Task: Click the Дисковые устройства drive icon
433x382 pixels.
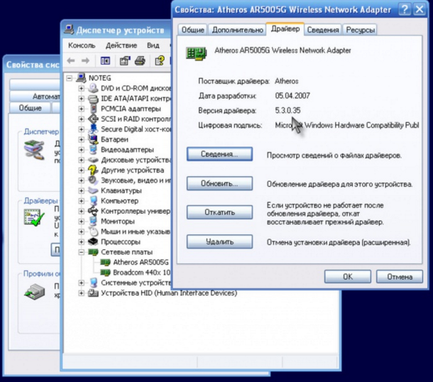Action: coord(93,160)
